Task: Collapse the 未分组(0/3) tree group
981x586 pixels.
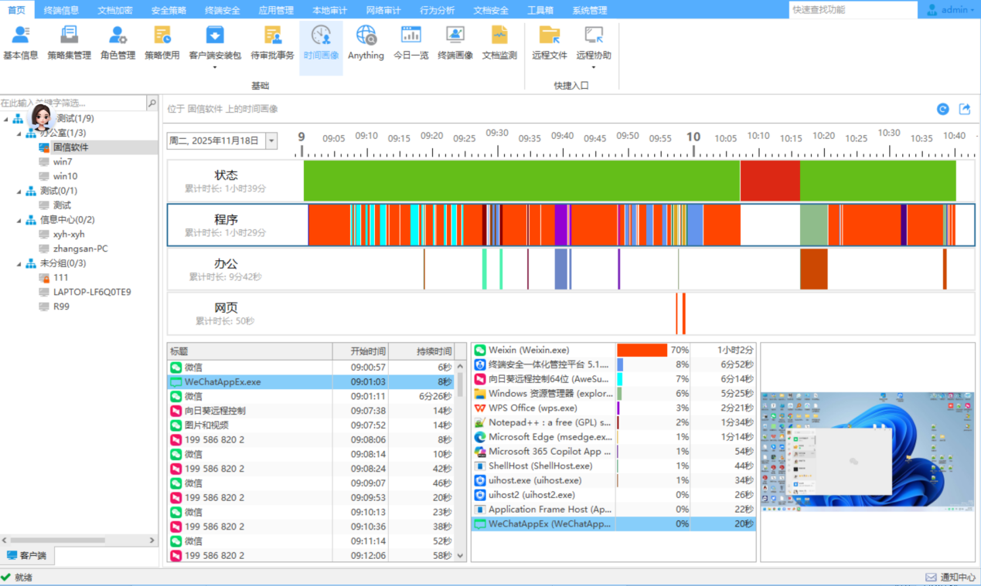Action: (x=19, y=263)
